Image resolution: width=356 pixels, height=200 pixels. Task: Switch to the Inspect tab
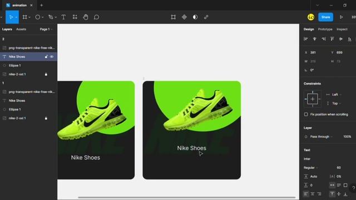pos(342,29)
